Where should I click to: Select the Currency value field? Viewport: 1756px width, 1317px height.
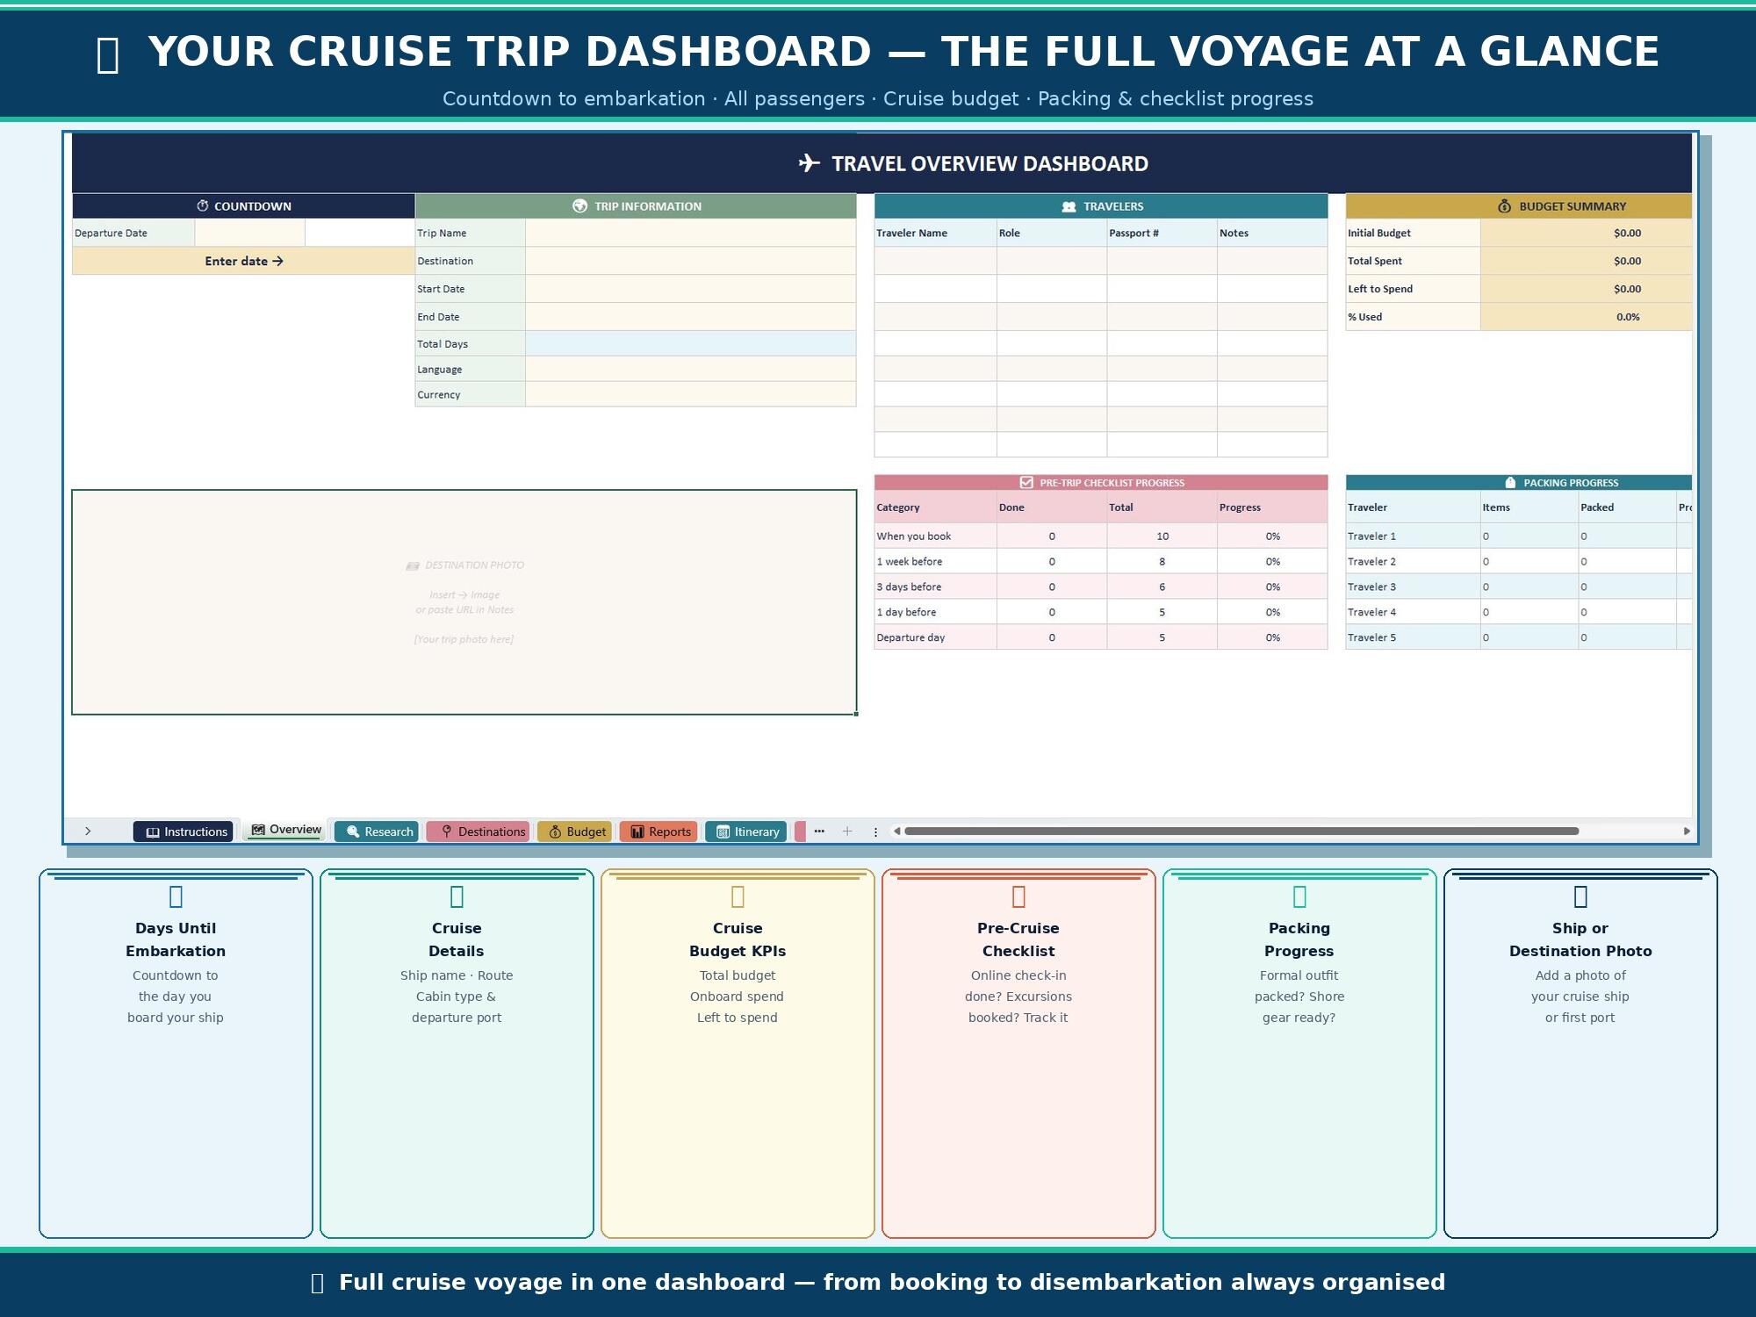[690, 394]
